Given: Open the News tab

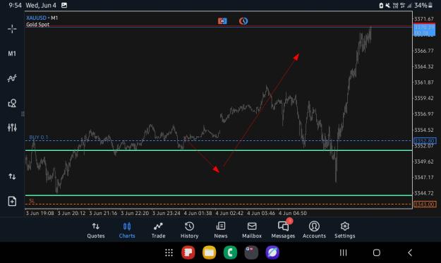Looking at the screenshot, I should click(x=220, y=230).
